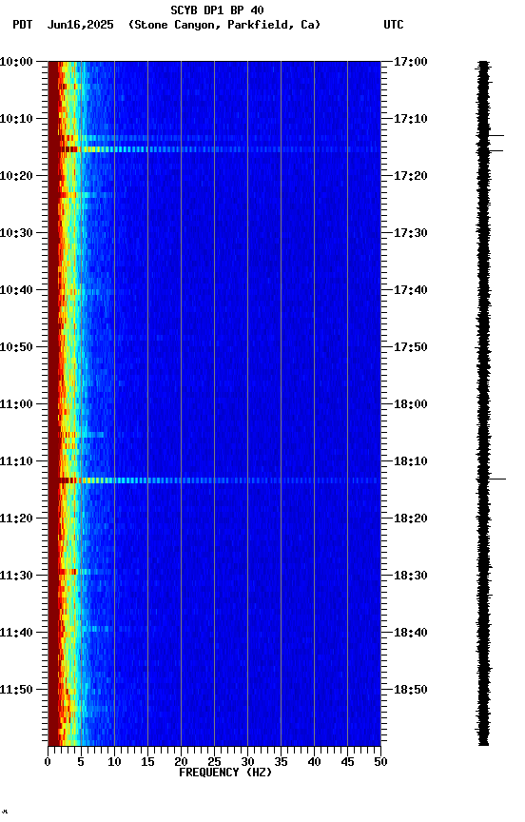Image resolution: width=525 pixels, height=822 pixels.
Task: Click the frequency axis label 45
Action: (347, 763)
